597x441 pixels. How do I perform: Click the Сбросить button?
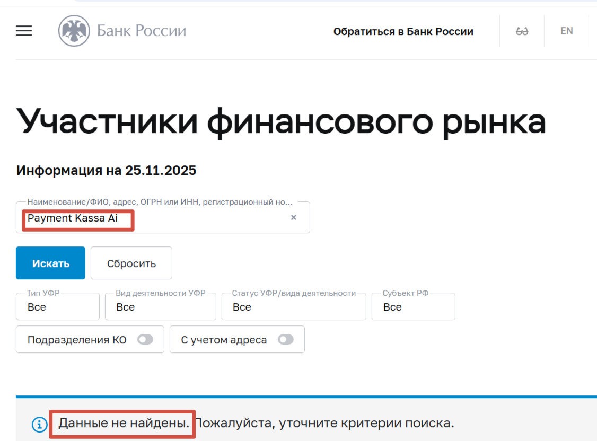131,263
